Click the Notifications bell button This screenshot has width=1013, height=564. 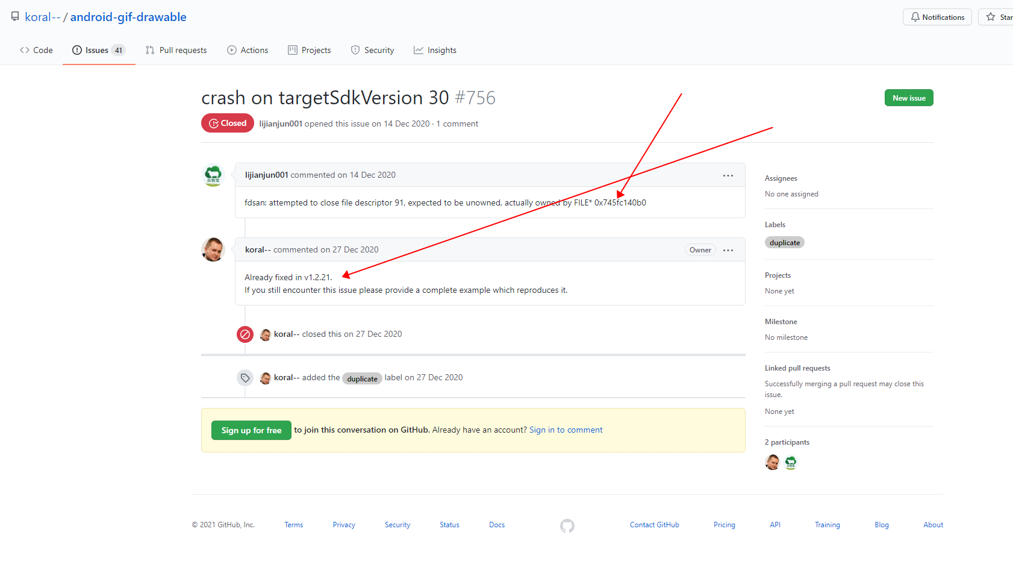point(937,17)
